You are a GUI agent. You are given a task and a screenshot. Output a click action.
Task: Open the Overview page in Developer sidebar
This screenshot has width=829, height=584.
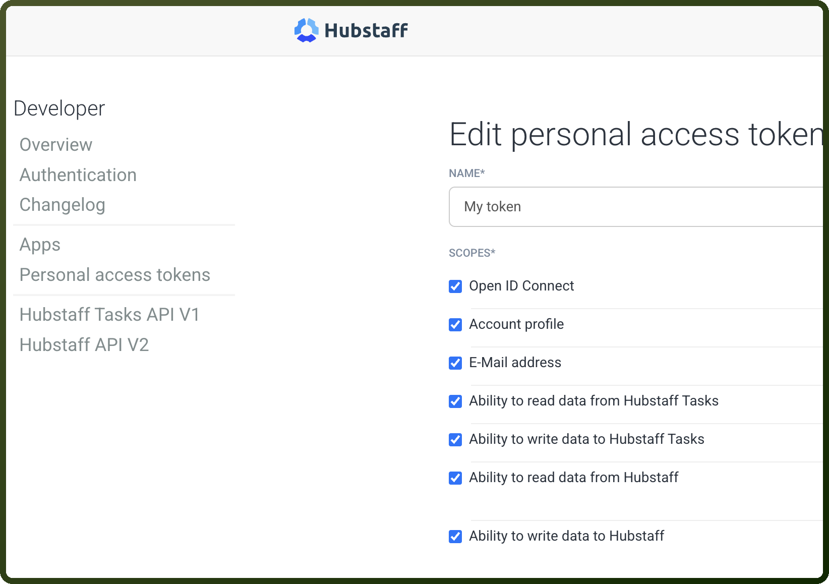56,145
